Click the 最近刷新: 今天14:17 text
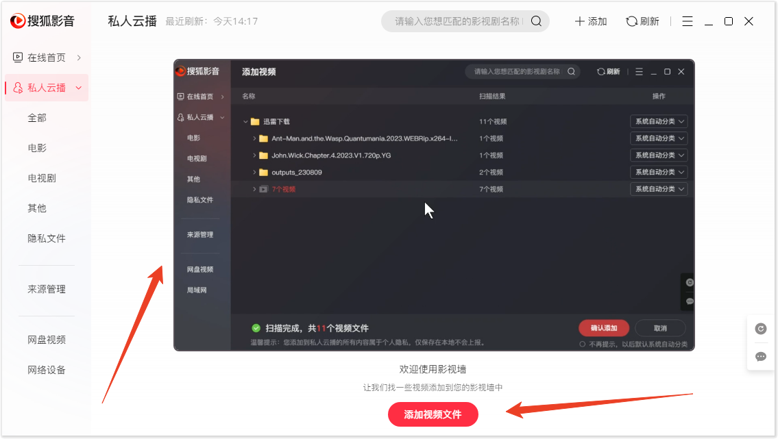 (211, 21)
